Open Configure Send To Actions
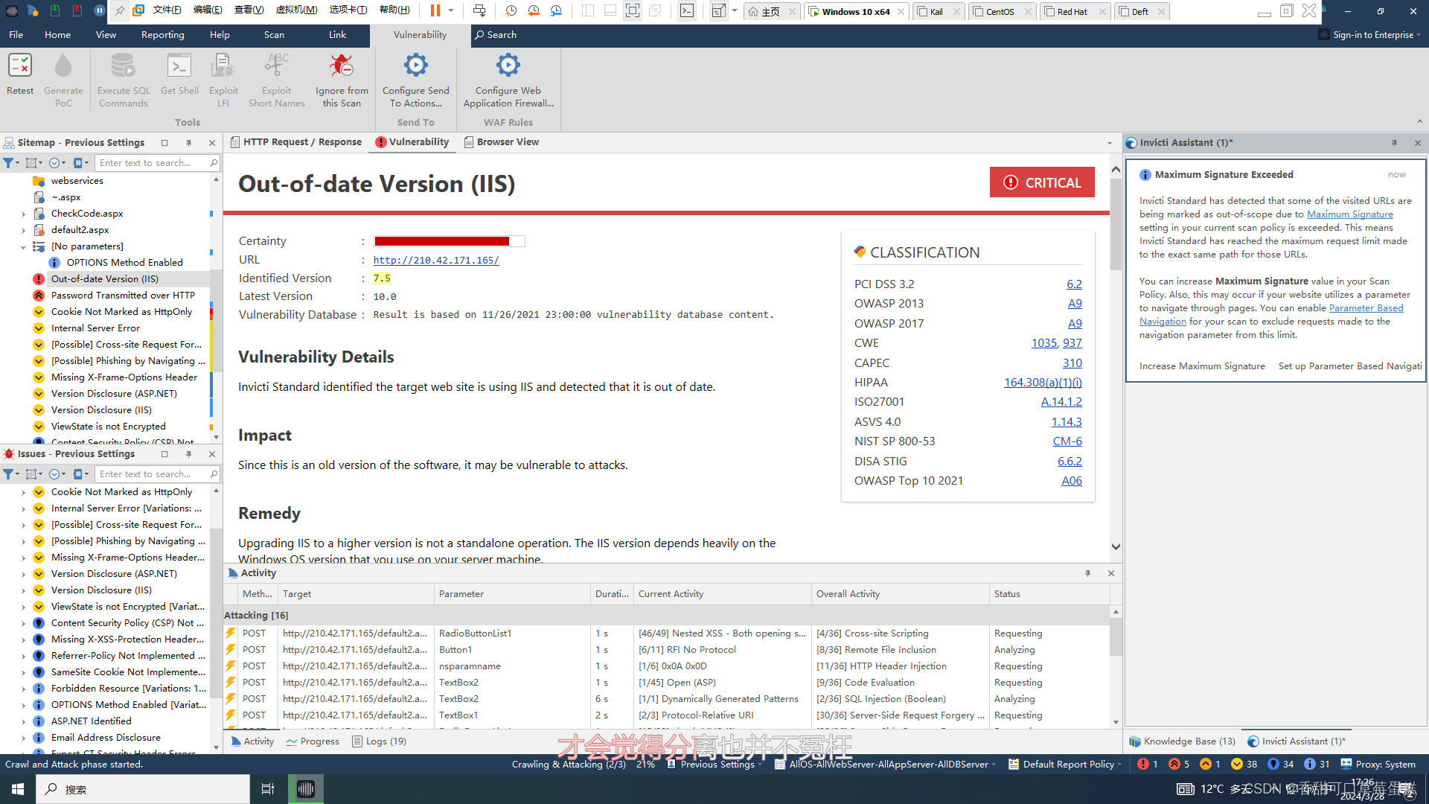The height and width of the screenshot is (804, 1429). [x=415, y=67]
